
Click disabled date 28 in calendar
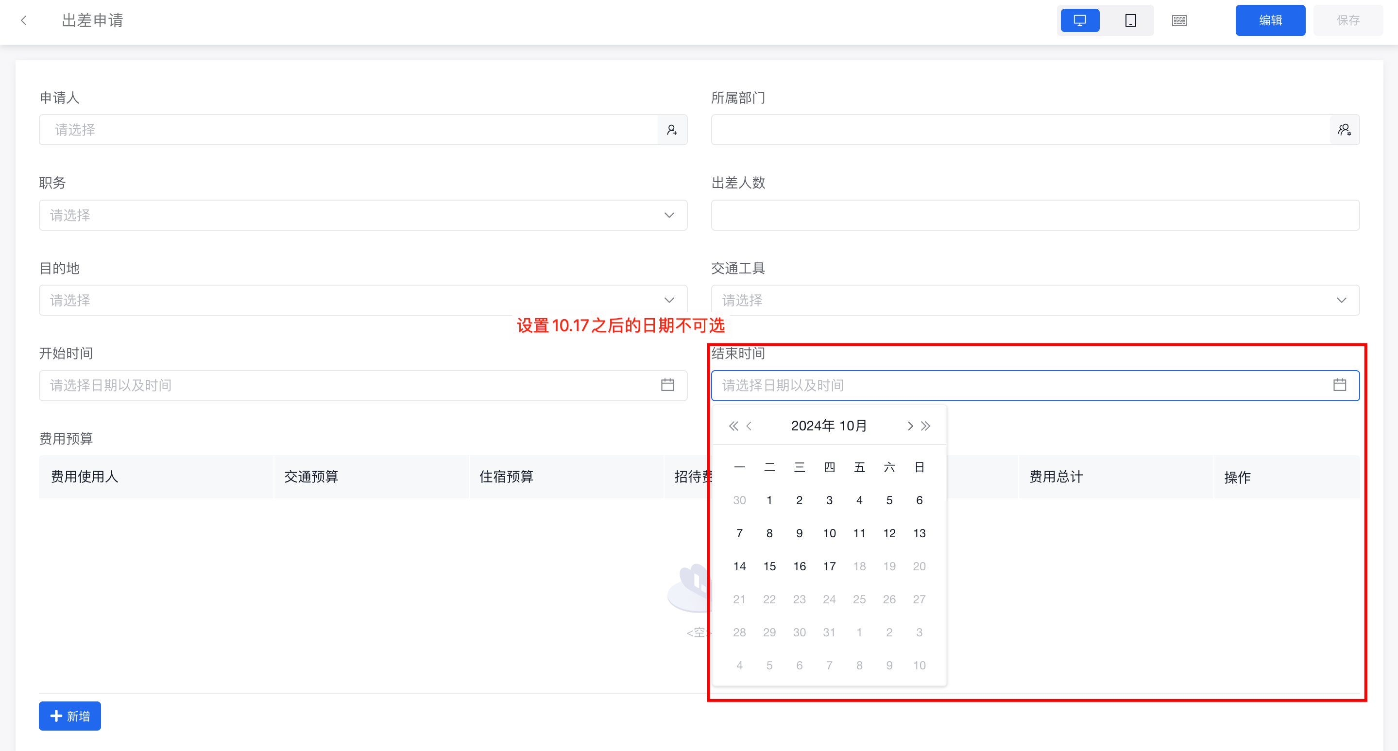(x=739, y=632)
